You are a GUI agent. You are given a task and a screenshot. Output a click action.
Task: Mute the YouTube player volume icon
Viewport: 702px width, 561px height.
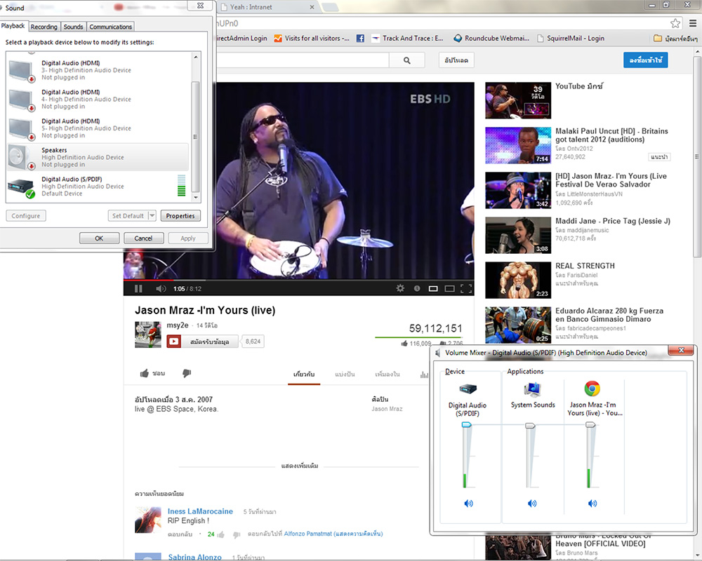point(161,288)
